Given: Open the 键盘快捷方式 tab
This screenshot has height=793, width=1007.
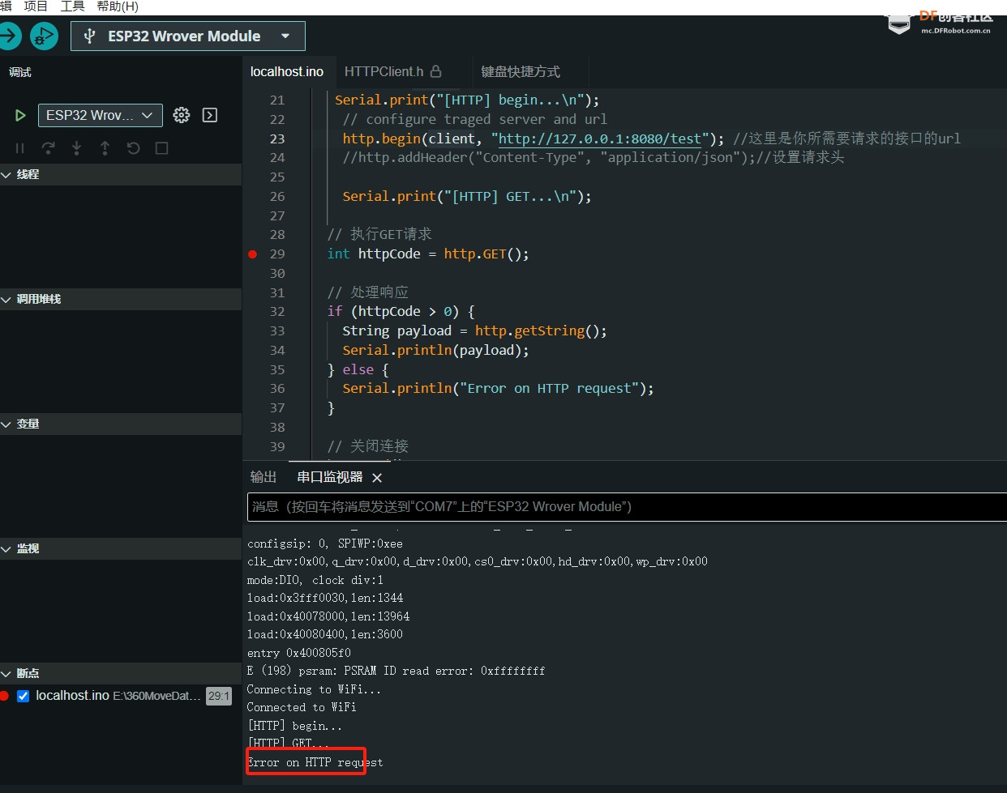Looking at the screenshot, I should [521, 71].
